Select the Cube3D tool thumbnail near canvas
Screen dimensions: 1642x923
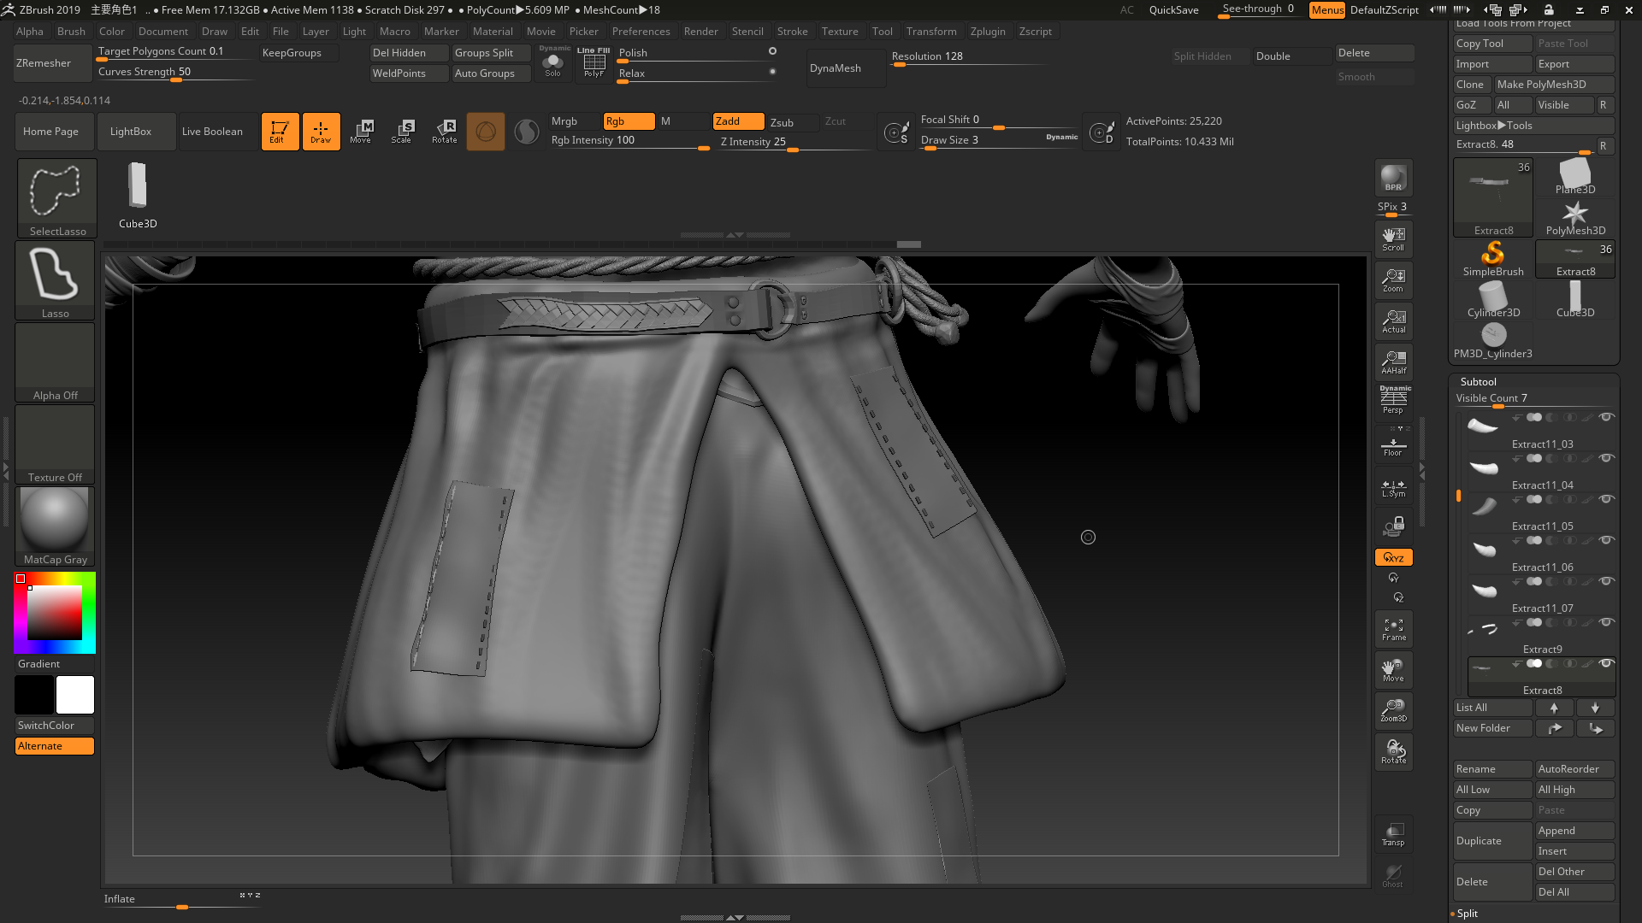[138, 195]
